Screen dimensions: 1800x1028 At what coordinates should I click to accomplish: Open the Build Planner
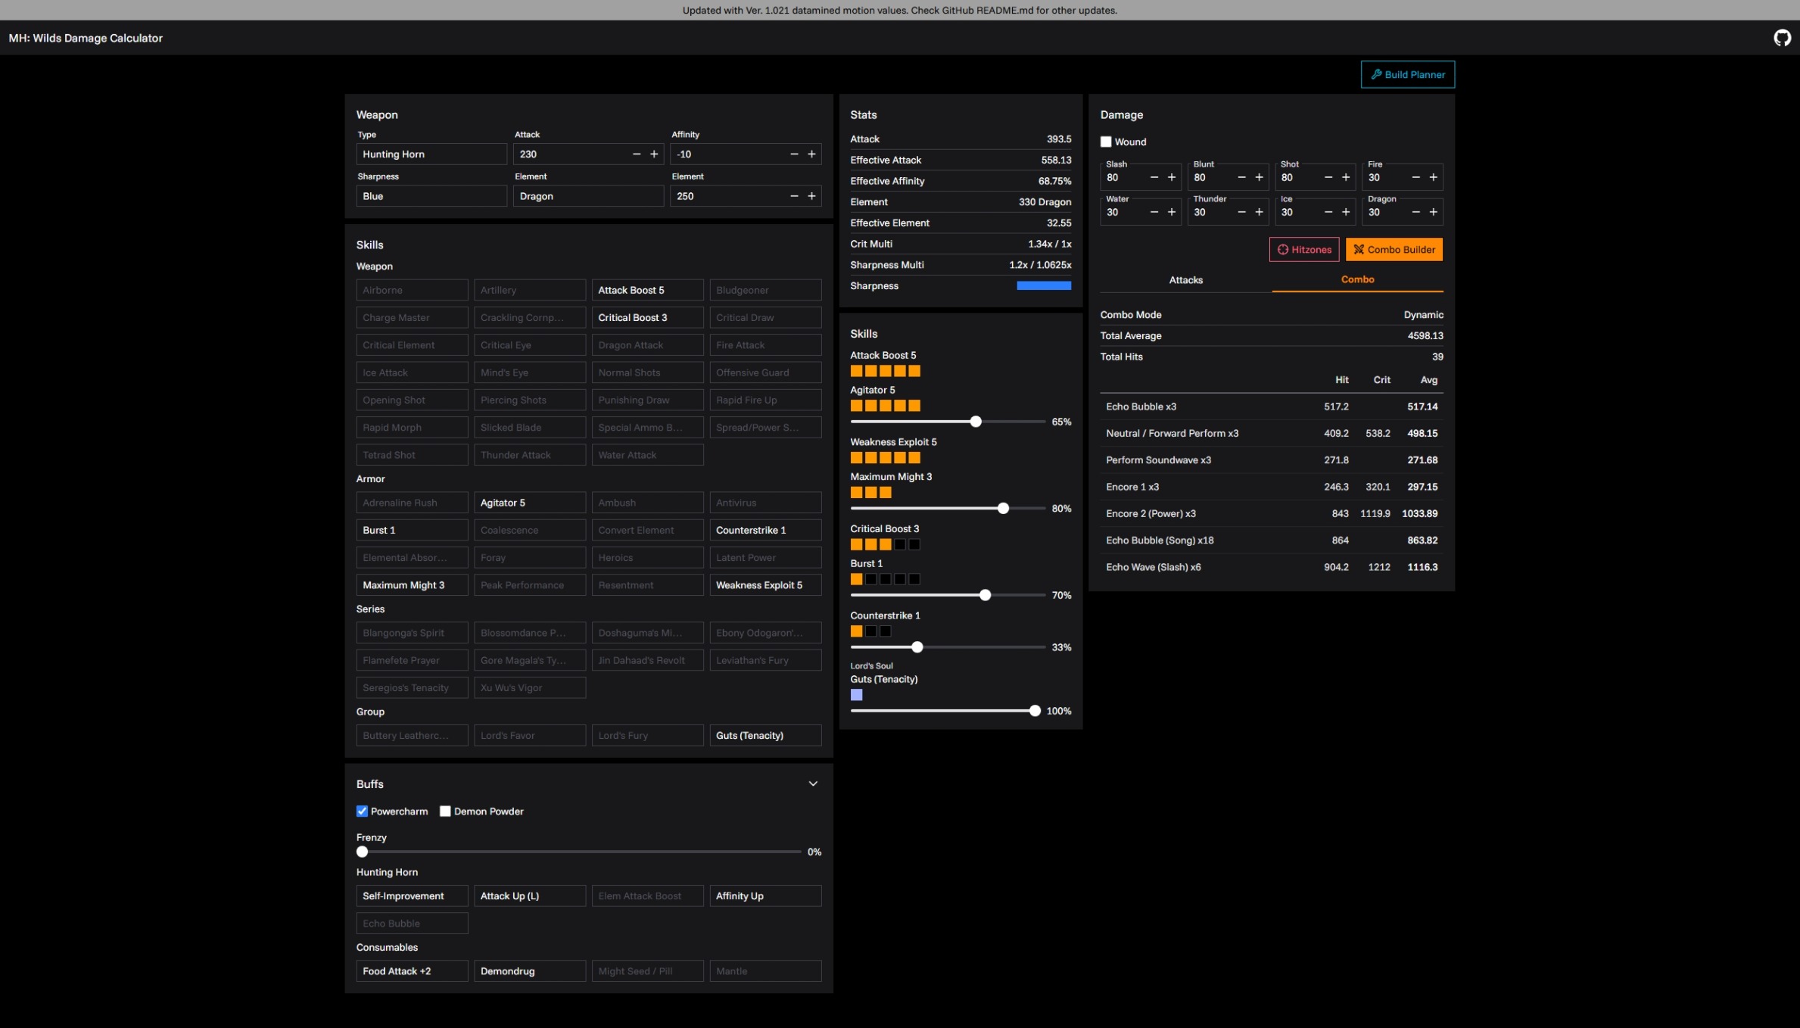tap(1407, 74)
